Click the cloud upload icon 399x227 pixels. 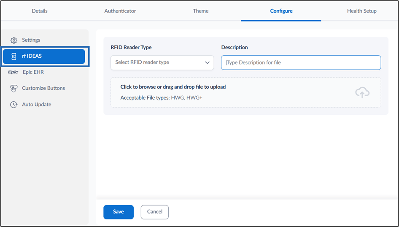coord(362,92)
